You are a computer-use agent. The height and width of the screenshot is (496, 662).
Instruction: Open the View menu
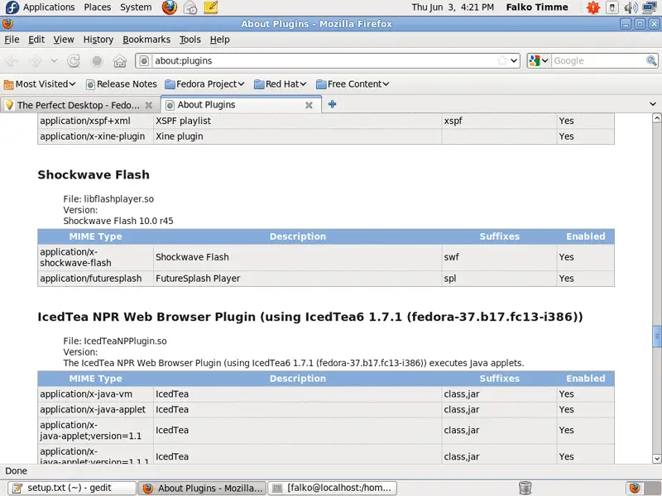point(64,40)
